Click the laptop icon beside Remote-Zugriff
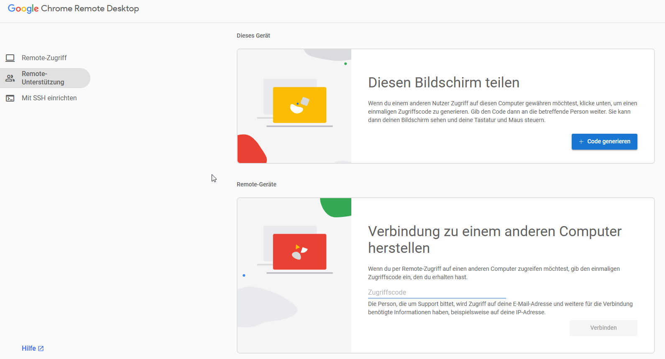This screenshot has height=359, width=665. 10,58
